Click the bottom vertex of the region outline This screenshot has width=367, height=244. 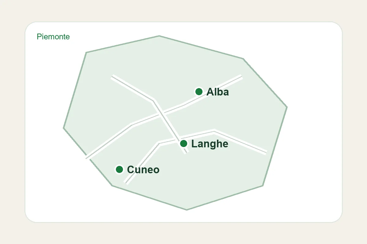(187, 210)
